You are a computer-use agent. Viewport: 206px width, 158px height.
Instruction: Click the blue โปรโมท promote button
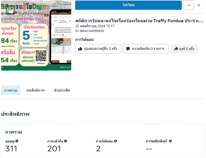click(128, 5)
